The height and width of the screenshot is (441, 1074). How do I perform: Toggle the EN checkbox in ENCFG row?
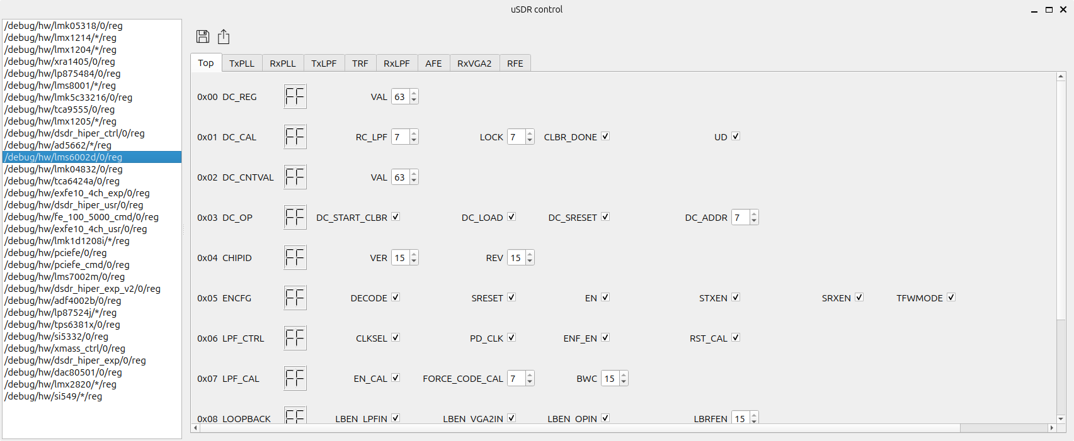(605, 298)
